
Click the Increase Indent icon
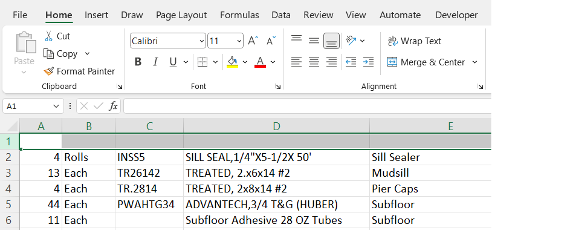point(368,62)
